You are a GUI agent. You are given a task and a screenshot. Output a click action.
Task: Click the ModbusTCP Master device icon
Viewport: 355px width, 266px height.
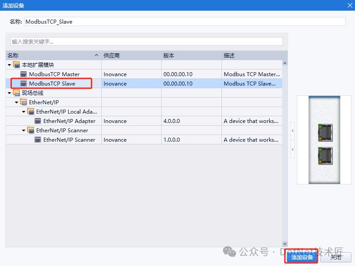pyautogui.click(x=23, y=74)
